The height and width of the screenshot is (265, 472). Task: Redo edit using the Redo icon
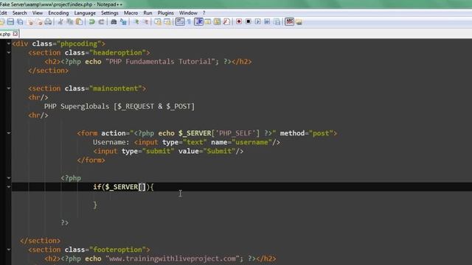click(102, 21)
